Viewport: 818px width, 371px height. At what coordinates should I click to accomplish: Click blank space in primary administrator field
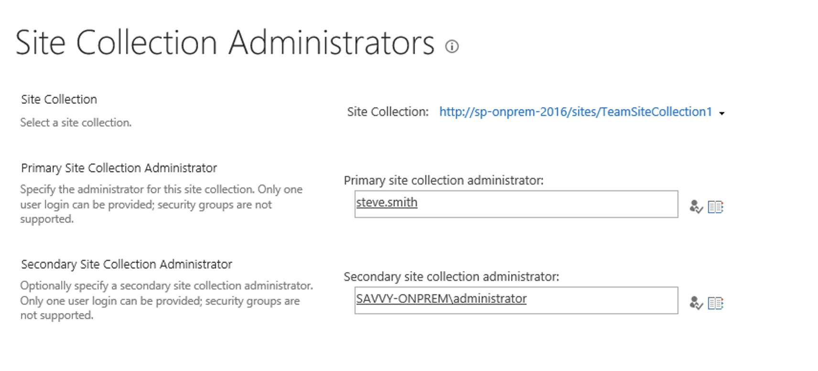[549, 205]
